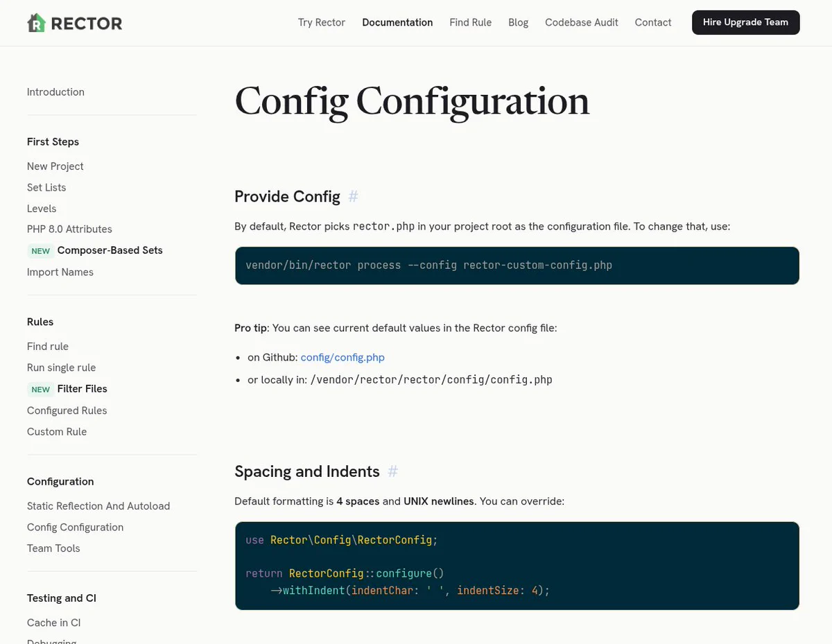The height and width of the screenshot is (644, 832).
Task: Click the Rules sidebar heading
Action: 40,322
